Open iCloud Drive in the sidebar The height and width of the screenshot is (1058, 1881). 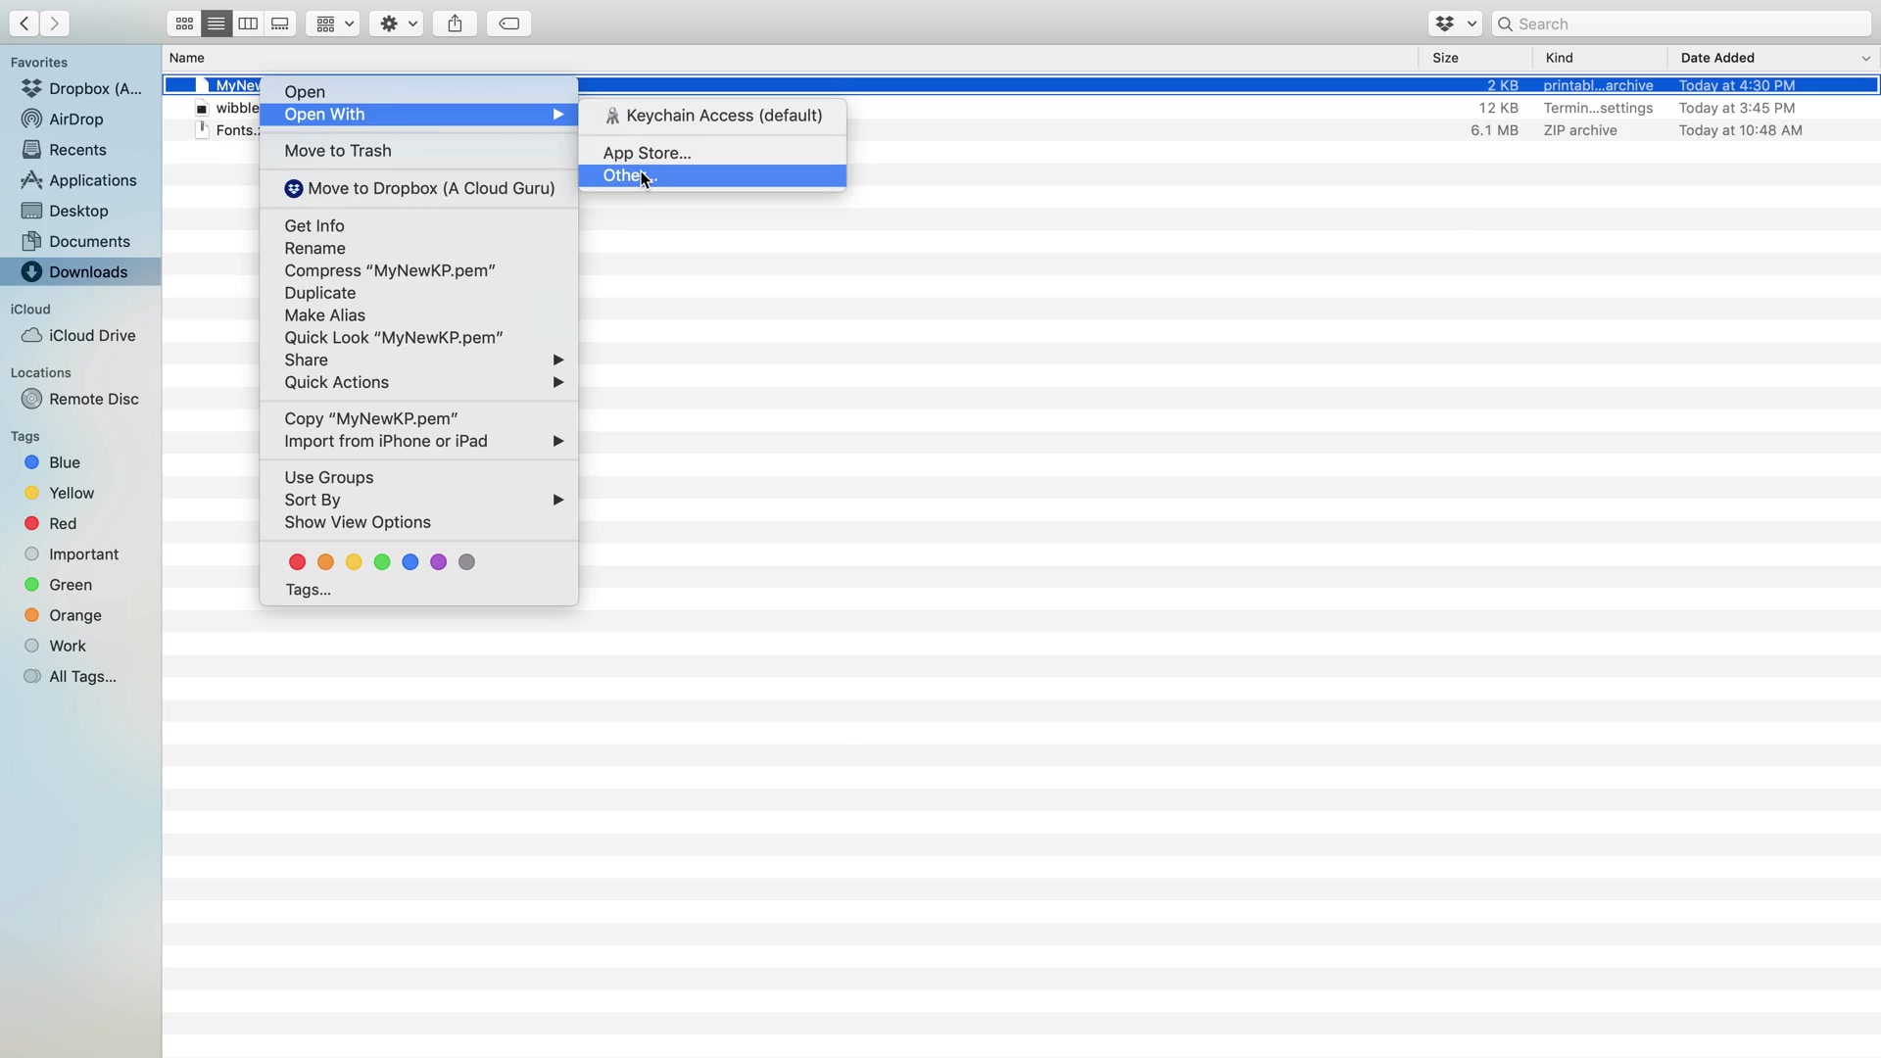91,336
